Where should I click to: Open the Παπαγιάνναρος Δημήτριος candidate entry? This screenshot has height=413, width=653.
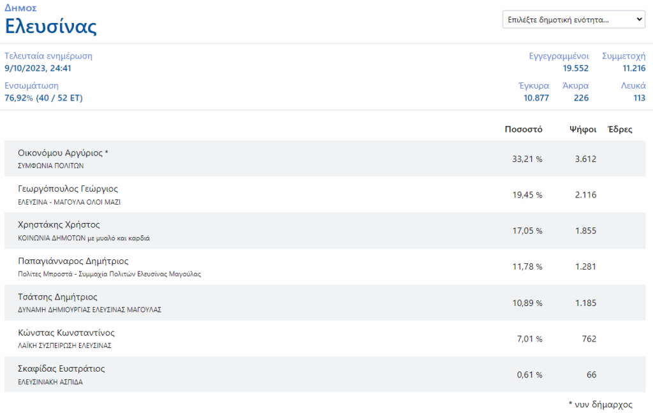click(73, 261)
